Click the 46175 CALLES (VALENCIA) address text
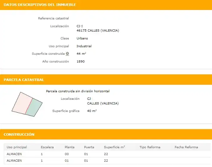This screenshot has height=167, width=212. pyautogui.click(x=98, y=31)
